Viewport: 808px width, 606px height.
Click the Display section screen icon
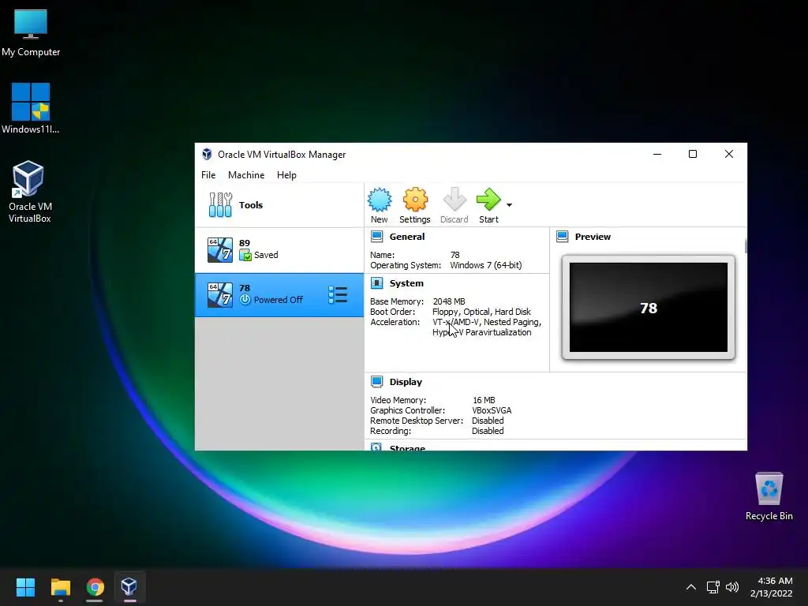pos(376,381)
